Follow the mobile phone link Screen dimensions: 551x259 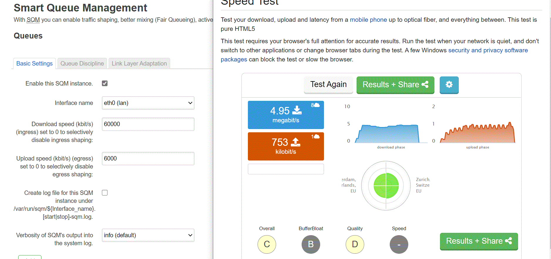click(368, 20)
